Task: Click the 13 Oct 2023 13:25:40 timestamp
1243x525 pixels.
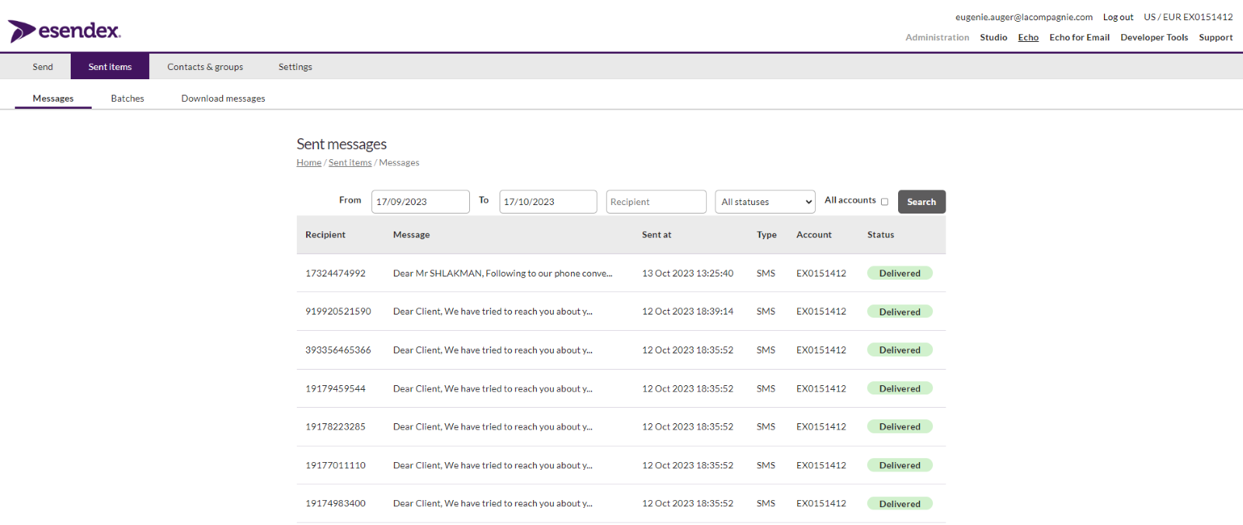Action: 688,273
